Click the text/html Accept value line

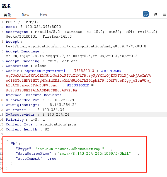pos(76,46)
